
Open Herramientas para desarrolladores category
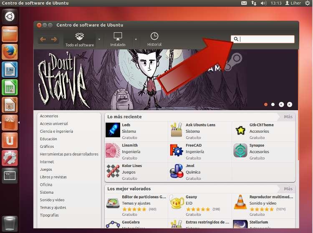coord(69,154)
